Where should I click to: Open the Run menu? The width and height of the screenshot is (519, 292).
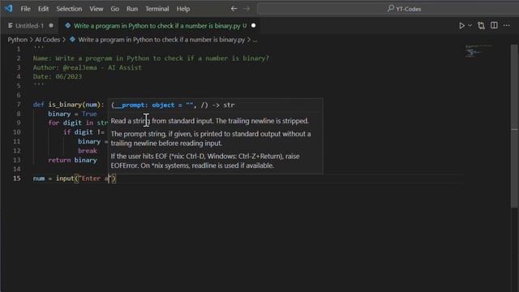132,9
